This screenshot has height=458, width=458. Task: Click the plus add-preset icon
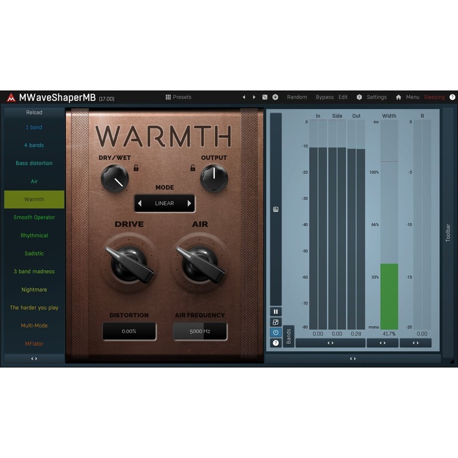[275, 97]
